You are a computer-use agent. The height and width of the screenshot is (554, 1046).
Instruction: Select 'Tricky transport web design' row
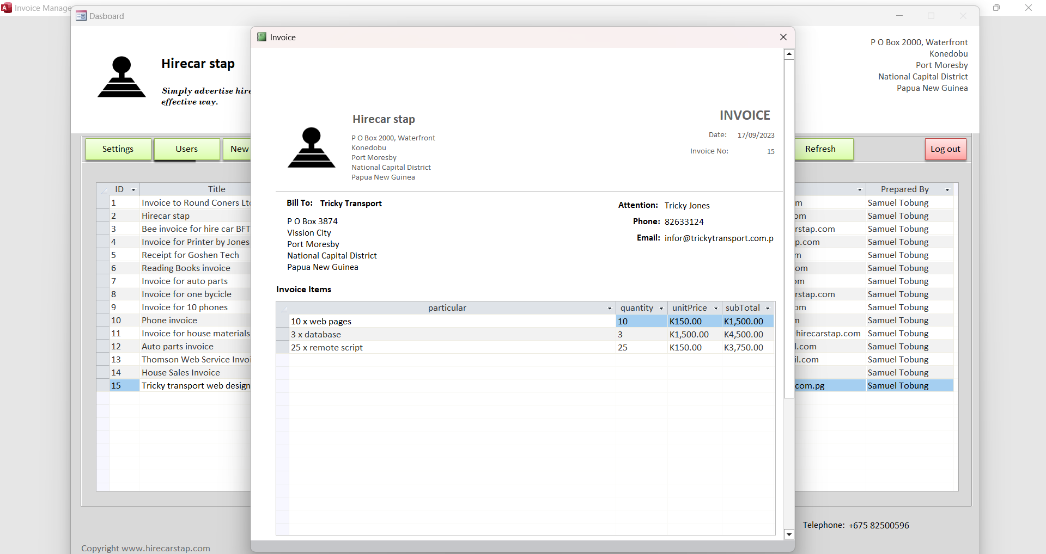(x=195, y=385)
